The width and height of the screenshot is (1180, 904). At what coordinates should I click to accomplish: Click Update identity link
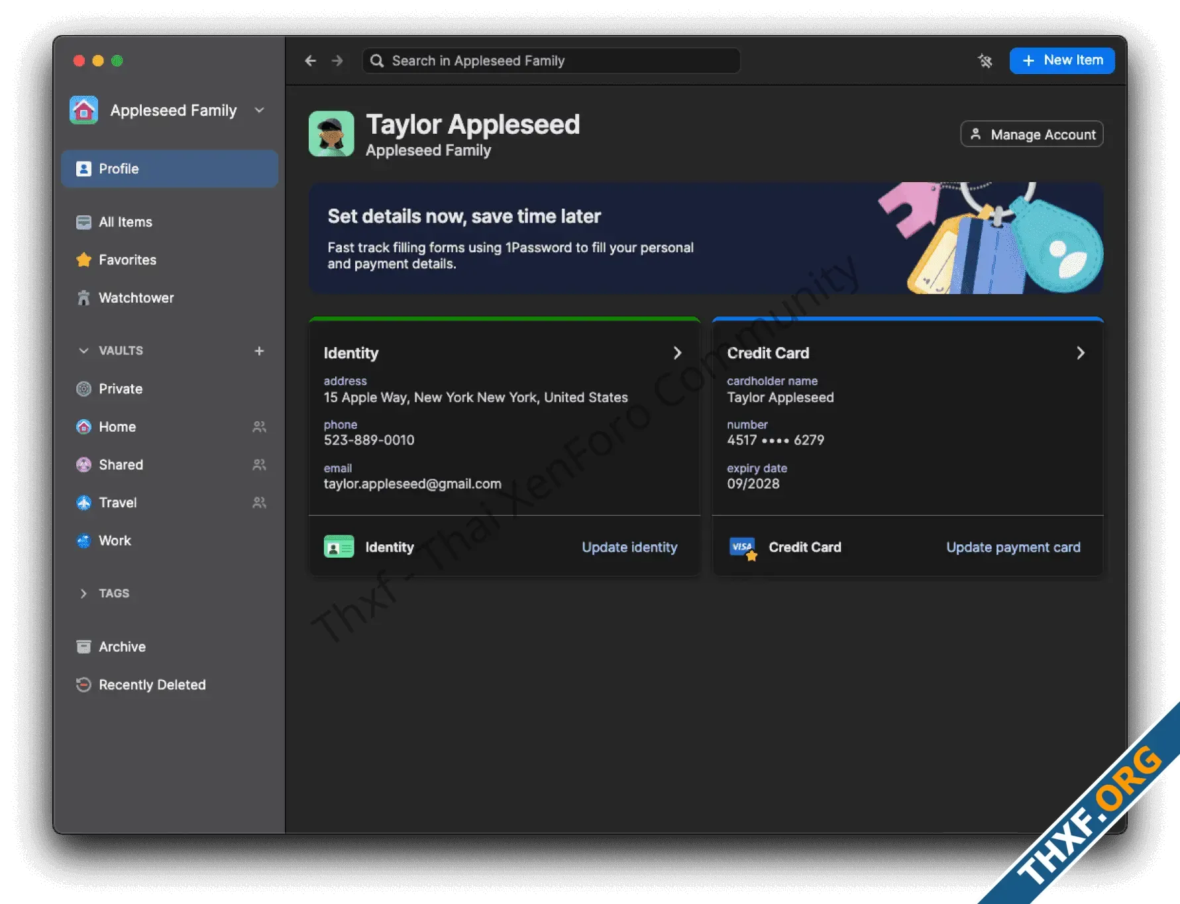629,547
